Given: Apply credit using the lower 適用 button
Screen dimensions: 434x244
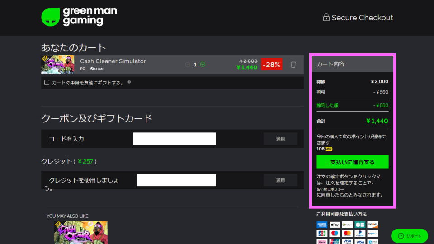Looking at the screenshot, I should (x=280, y=180).
